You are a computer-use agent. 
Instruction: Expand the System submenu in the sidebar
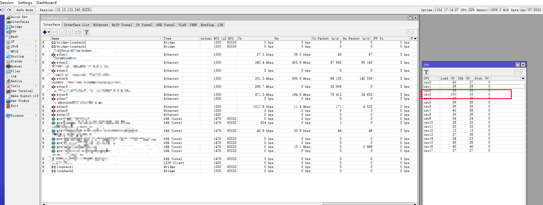[x=36, y=61]
